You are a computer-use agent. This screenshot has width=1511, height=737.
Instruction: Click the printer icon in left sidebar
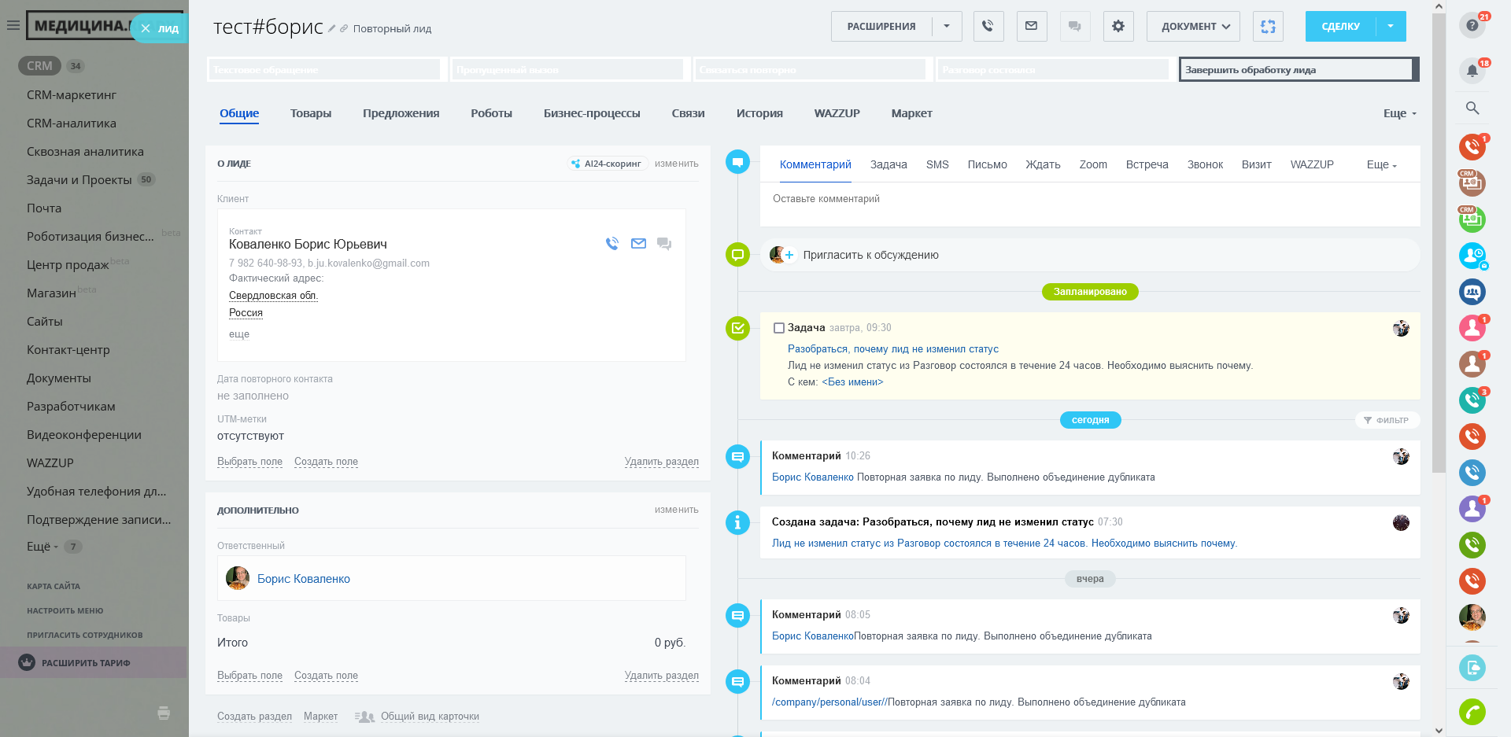coord(164,713)
